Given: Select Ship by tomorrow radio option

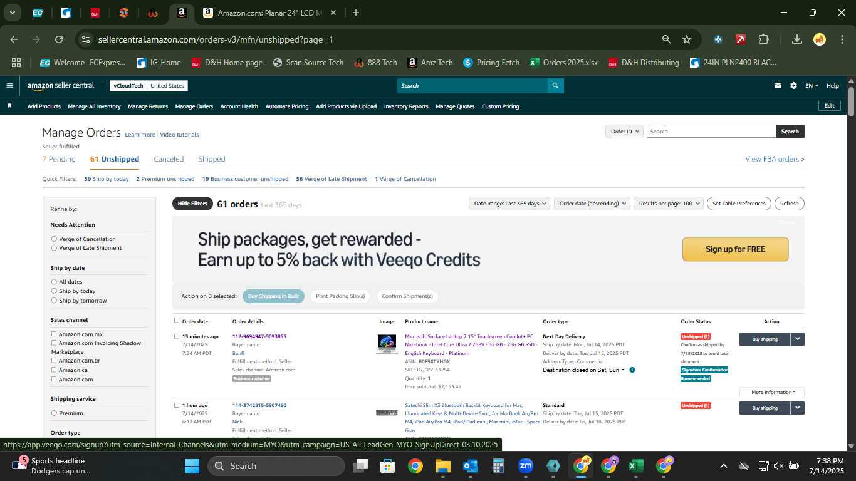Looking at the screenshot, I should [x=54, y=301].
